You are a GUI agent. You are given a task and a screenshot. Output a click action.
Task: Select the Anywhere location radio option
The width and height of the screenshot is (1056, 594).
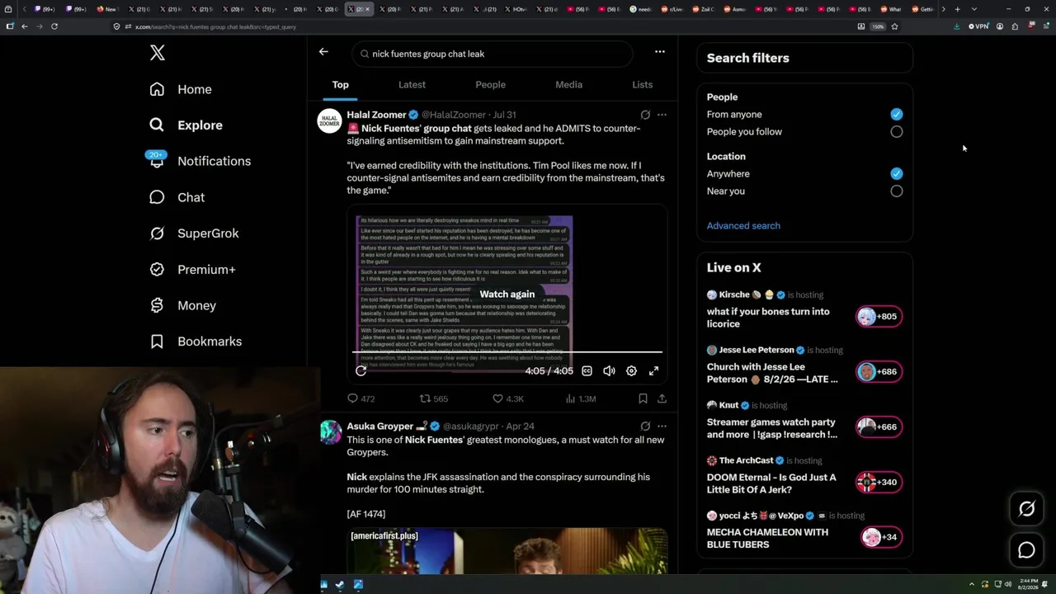[x=897, y=174]
